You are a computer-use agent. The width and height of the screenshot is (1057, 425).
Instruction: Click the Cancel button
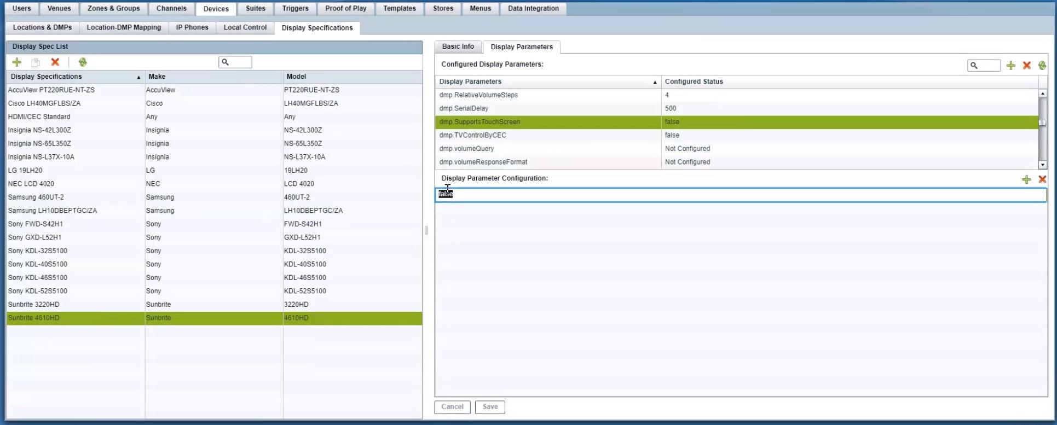tap(452, 407)
